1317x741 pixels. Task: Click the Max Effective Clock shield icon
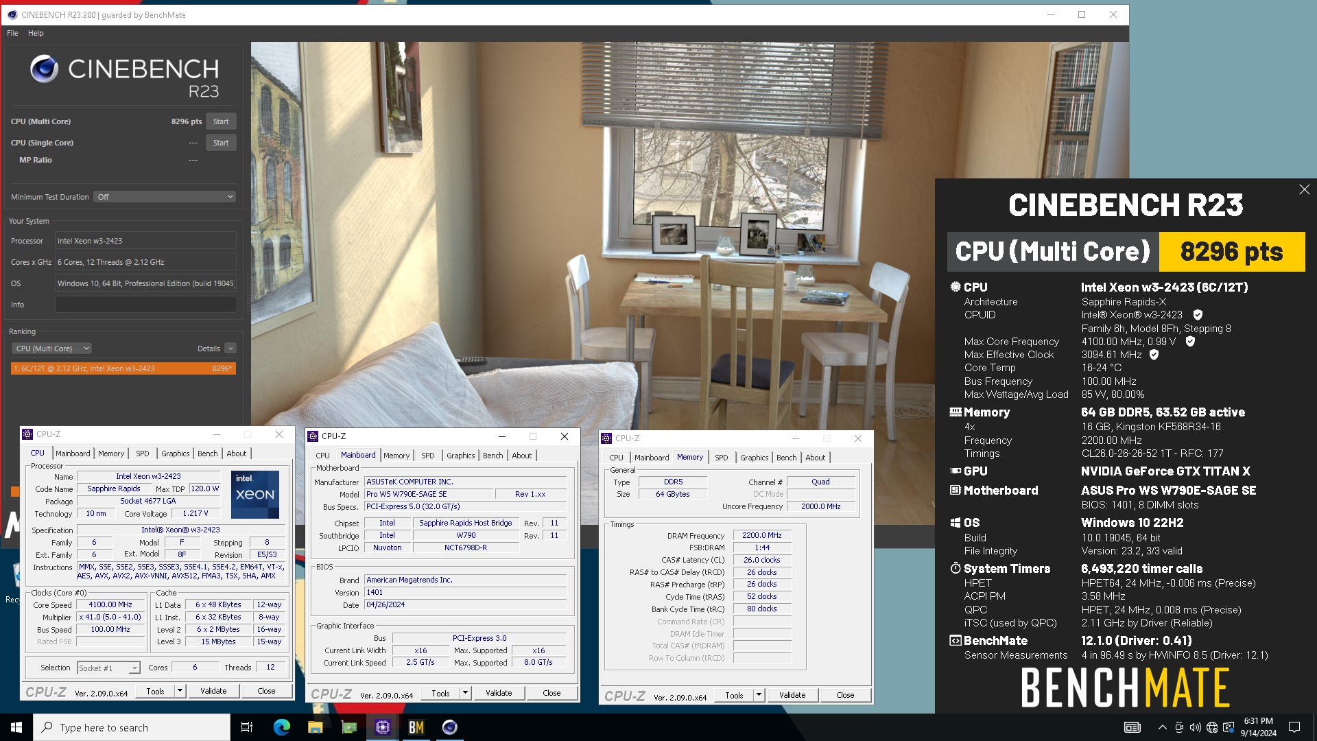click(1154, 355)
